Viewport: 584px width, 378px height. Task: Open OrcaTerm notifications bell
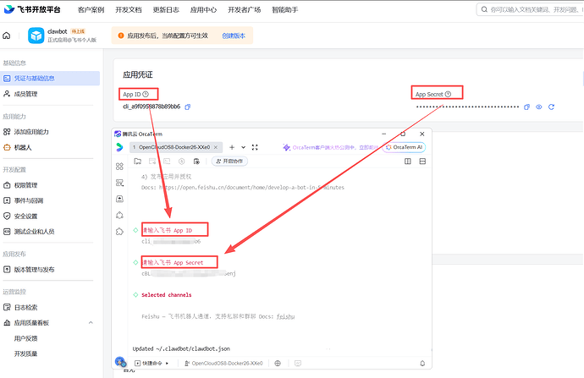[x=422, y=363]
